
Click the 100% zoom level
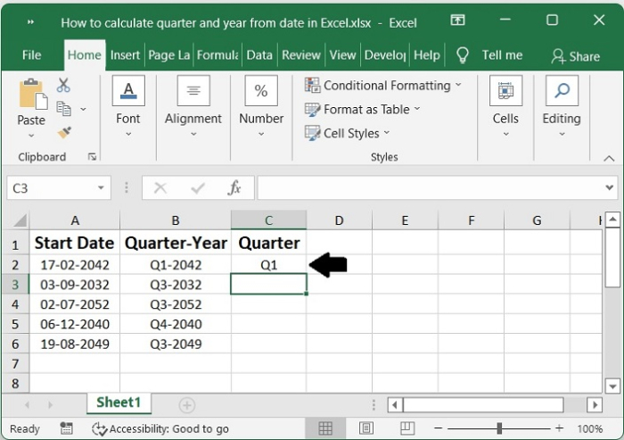[590, 428]
